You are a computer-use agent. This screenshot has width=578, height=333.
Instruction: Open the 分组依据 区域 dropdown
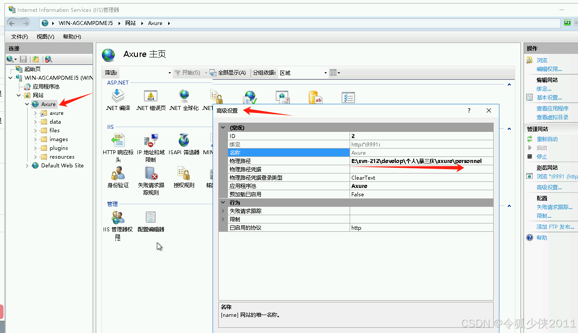coord(325,73)
